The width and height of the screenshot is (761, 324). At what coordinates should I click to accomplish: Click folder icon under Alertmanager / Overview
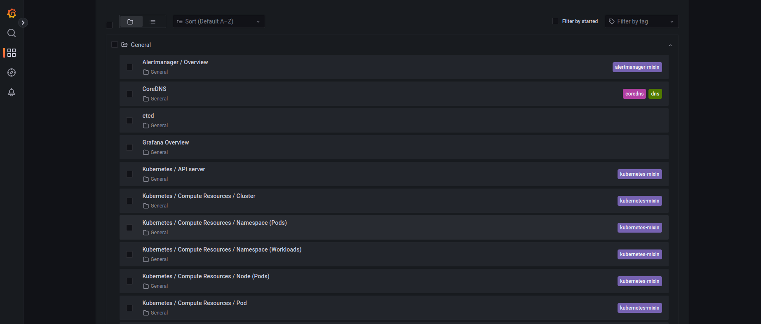146,72
